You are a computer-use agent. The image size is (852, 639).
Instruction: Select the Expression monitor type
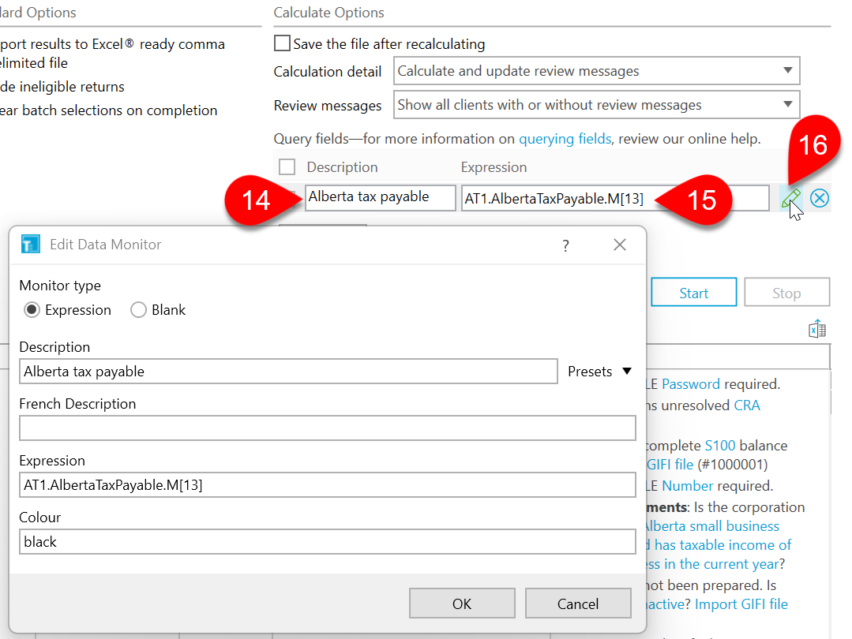32,310
